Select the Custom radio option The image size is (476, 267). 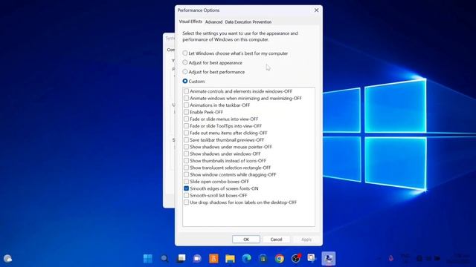tap(193, 81)
